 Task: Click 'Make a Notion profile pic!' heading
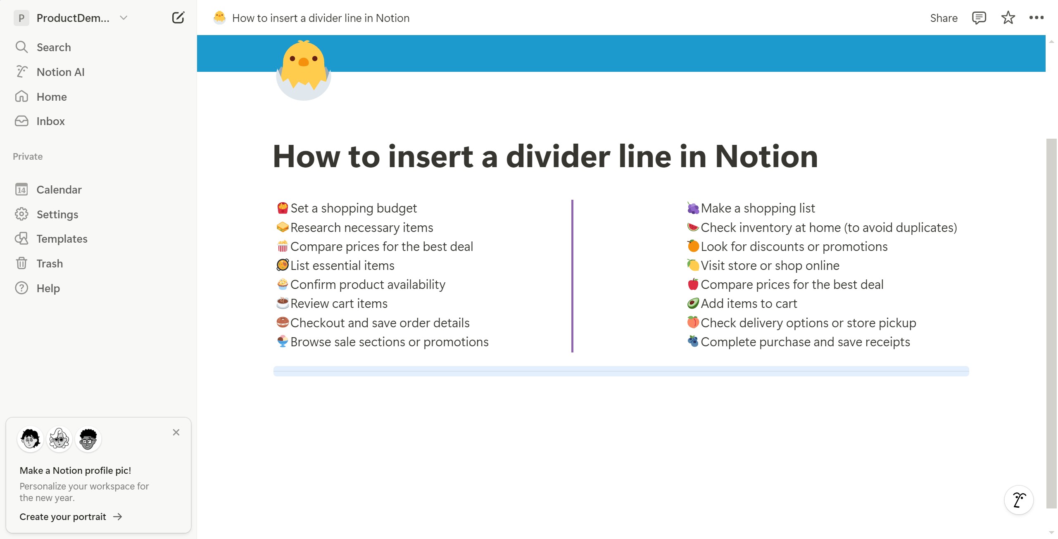[75, 470]
